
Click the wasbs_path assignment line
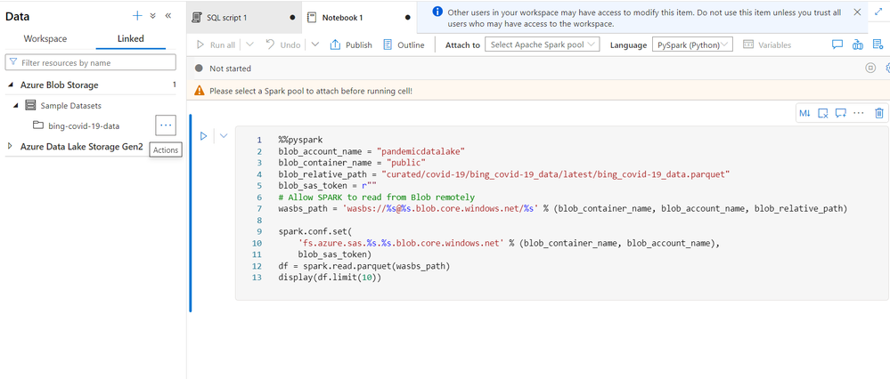point(562,208)
